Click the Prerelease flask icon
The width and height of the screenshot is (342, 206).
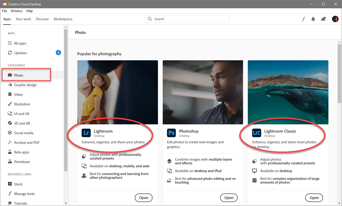pos(10,162)
